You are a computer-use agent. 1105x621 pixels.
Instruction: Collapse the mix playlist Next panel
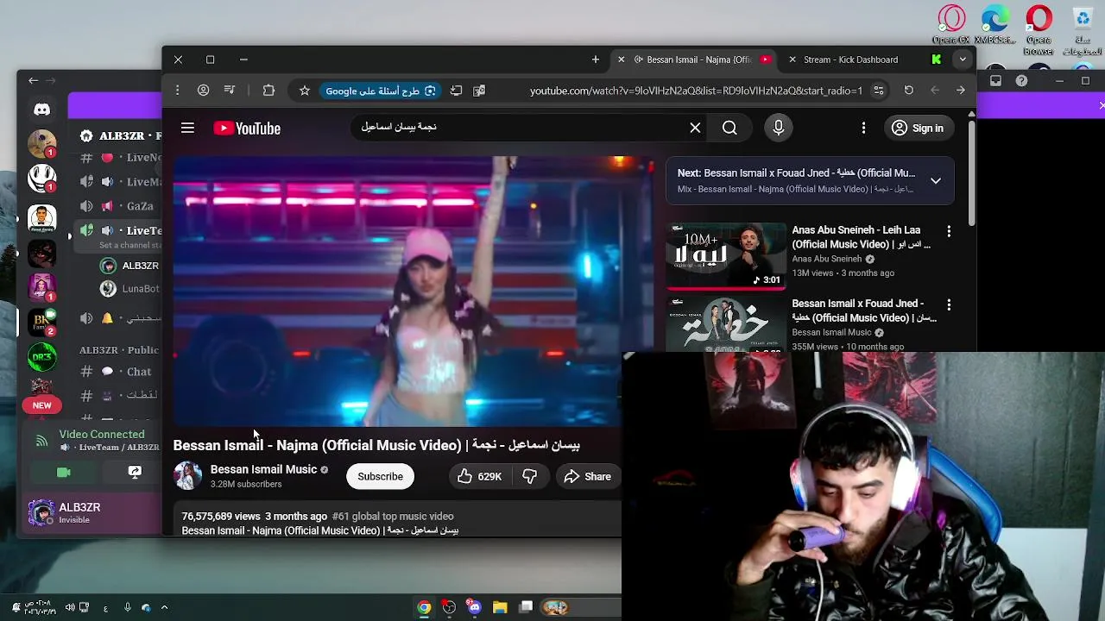click(936, 180)
